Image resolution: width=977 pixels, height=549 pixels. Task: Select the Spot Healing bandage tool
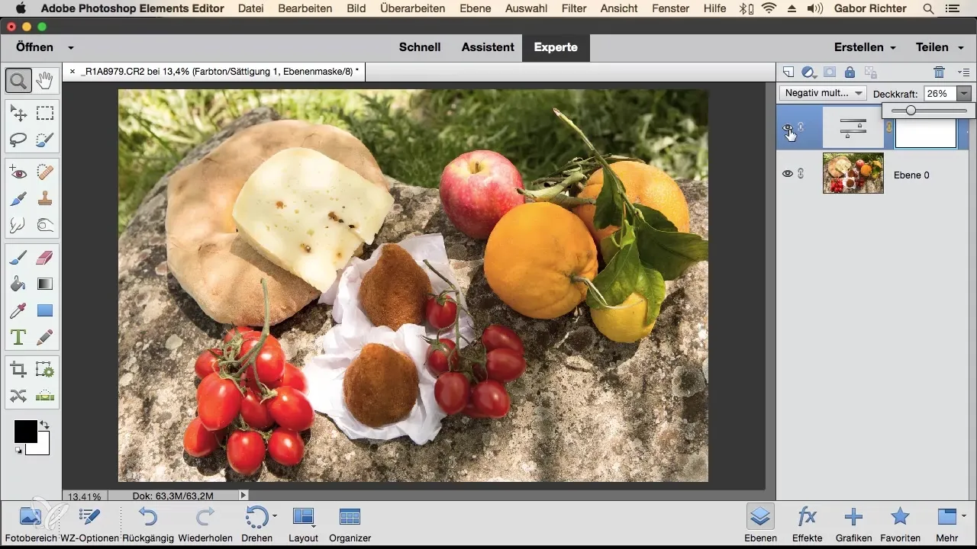click(x=44, y=173)
